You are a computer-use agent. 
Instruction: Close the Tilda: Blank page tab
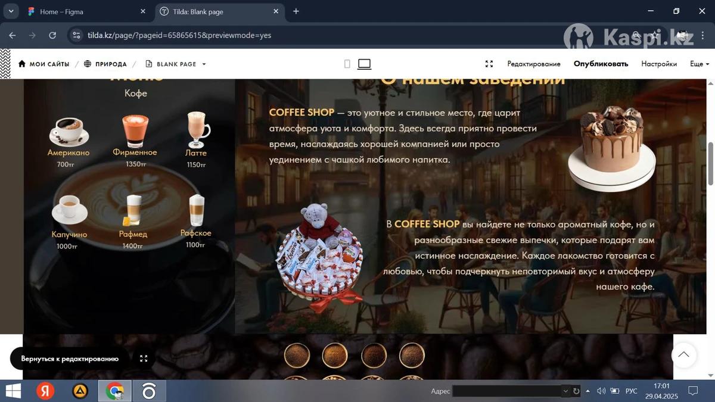click(x=276, y=11)
